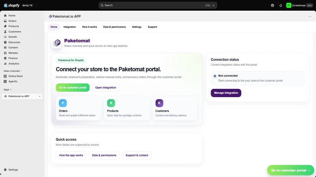The height and width of the screenshot is (177, 316).
Task: Open the notifications bell icon
Action: [x=281, y=6]
